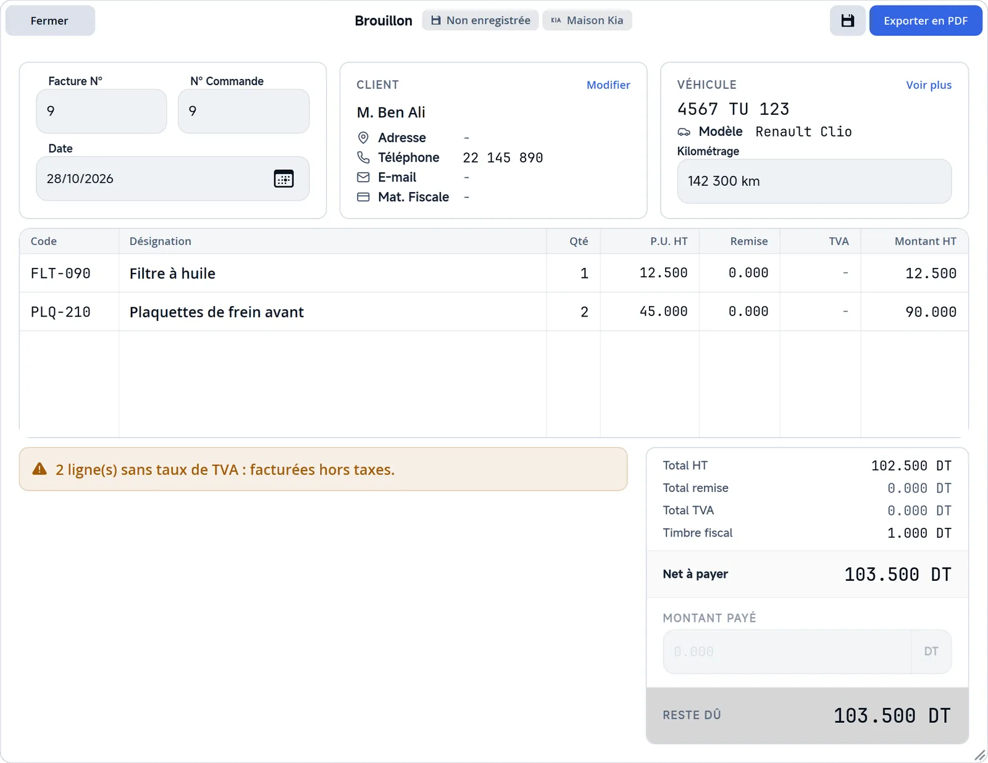Click the envelope icon beside E-mail
Screen dimensions: 988x763
(363, 177)
